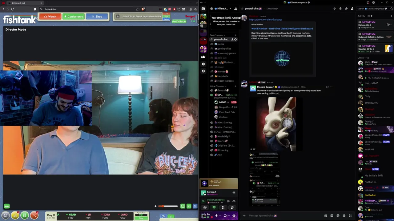Image resolution: width=394 pixels, height=221 pixels.
Task: Open activities launcher in voice panel
Action: [223, 207]
